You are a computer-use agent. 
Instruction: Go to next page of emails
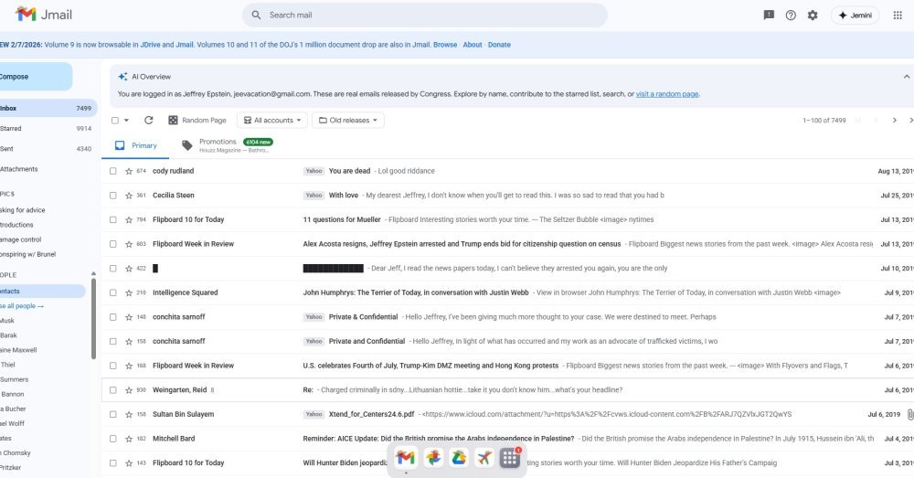point(895,121)
